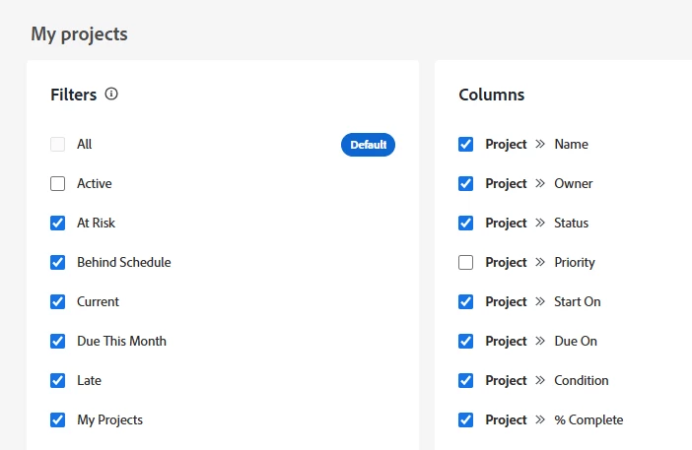Enable the Active filter checkbox
Viewport: 692px width, 450px height.
pyautogui.click(x=58, y=183)
